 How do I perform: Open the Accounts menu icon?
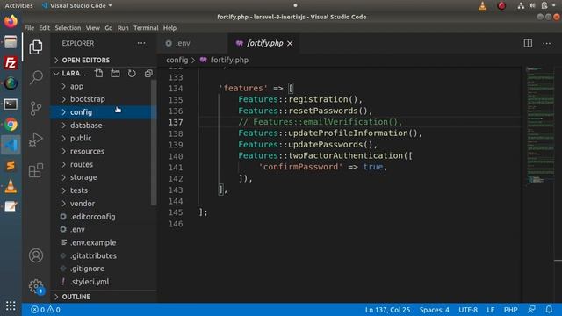tap(36, 255)
